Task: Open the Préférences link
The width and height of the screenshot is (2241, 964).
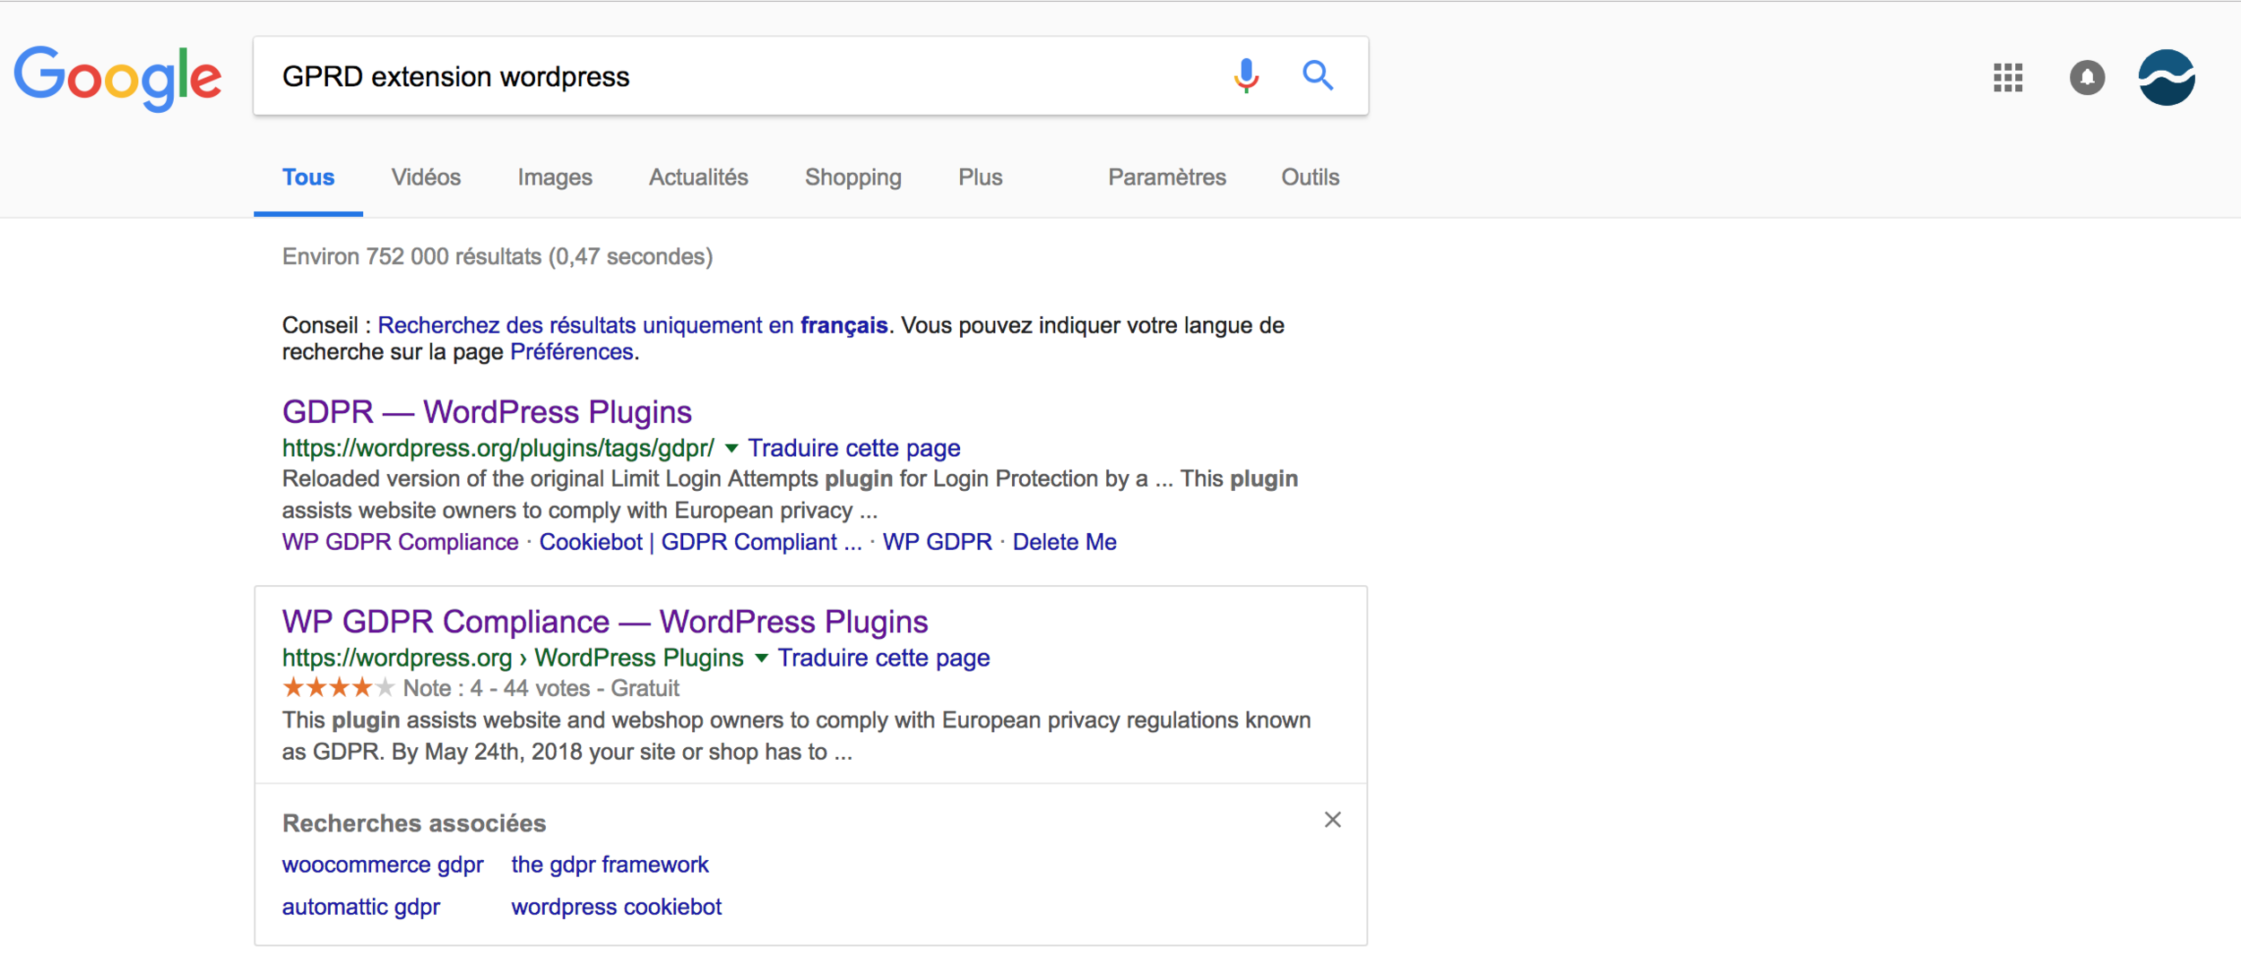Action: point(572,352)
